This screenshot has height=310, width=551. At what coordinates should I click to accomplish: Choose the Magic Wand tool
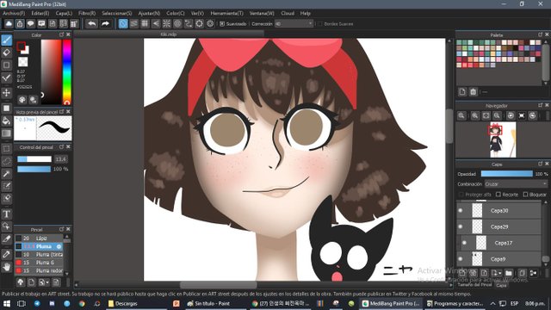6,174
